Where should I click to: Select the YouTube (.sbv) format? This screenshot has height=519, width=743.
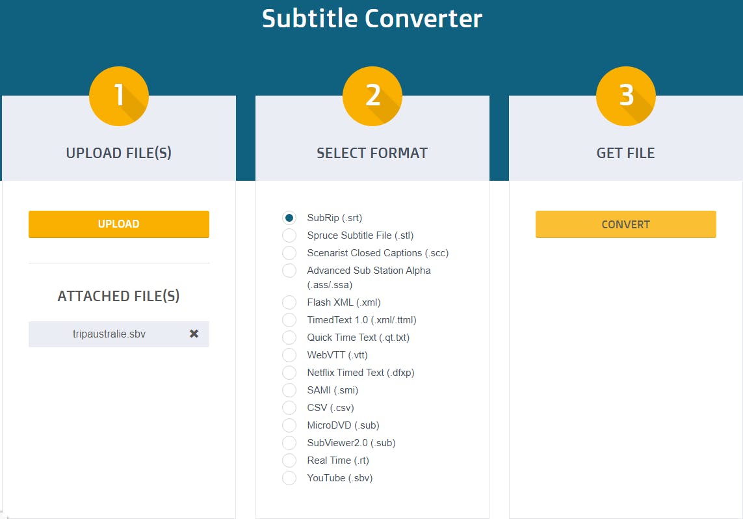pos(289,478)
